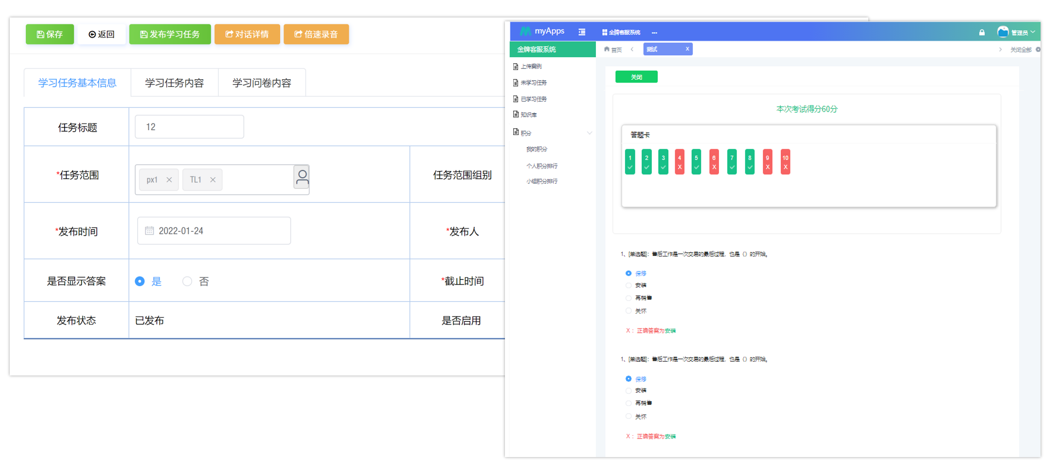Click the myApps logo
Viewport: 1060px width, 476px height.
tap(542, 31)
